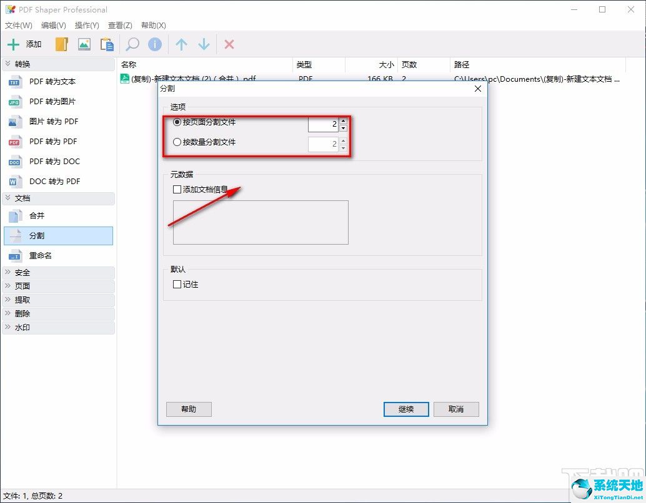Select PDF 转为 PDF tool
646x503 pixels.
click(58, 142)
